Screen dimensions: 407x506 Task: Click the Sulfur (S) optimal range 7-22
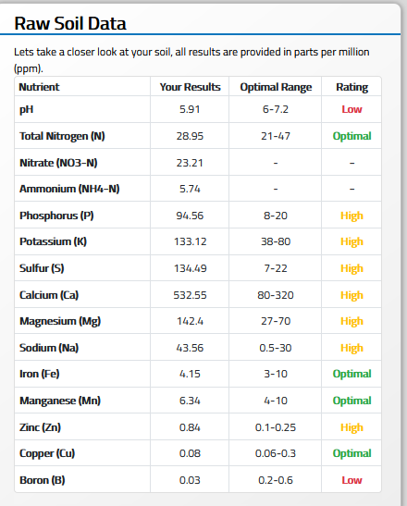[x=276, y=268]
